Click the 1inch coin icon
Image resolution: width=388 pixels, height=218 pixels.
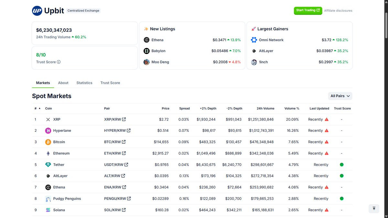pyautogui.click(x=254, y=62)
